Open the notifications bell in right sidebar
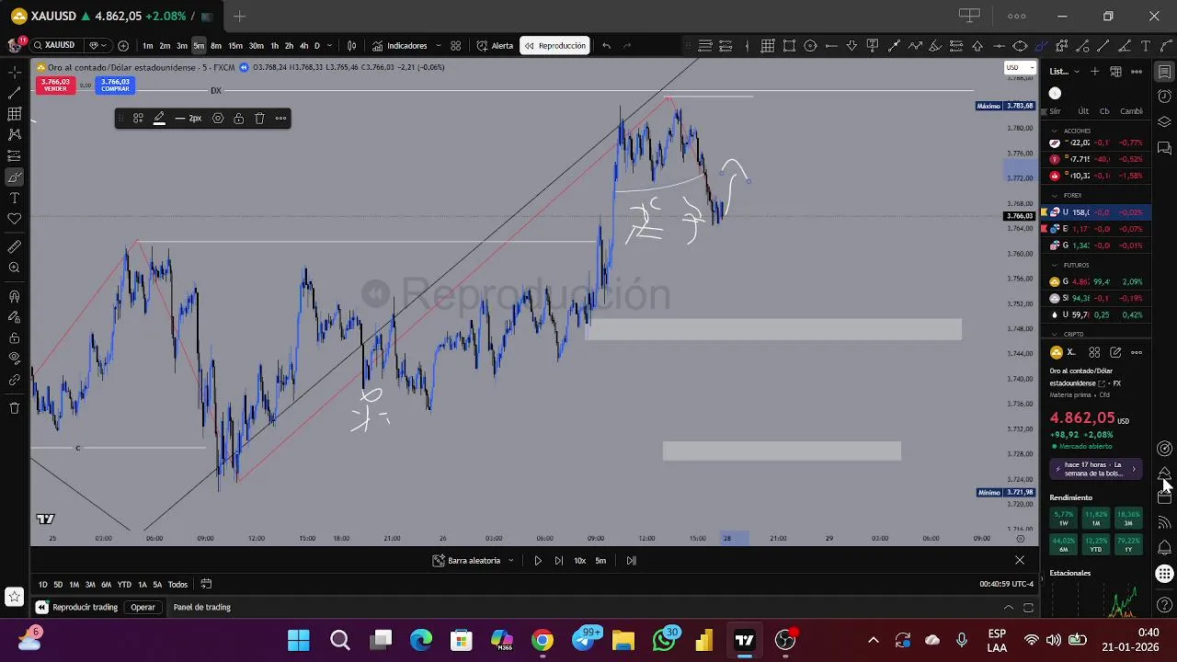 (1164, 548)
